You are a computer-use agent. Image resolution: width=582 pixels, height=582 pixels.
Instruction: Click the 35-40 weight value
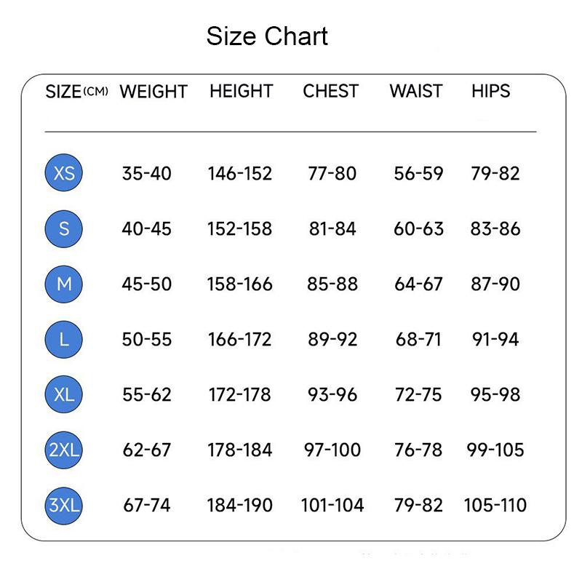tap(147, 173)
